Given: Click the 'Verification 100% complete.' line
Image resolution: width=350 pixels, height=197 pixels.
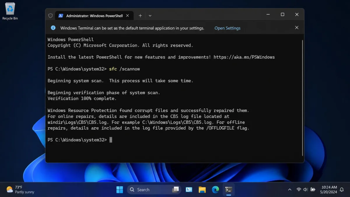Looking at the screenshot, I should click(82, 98).
